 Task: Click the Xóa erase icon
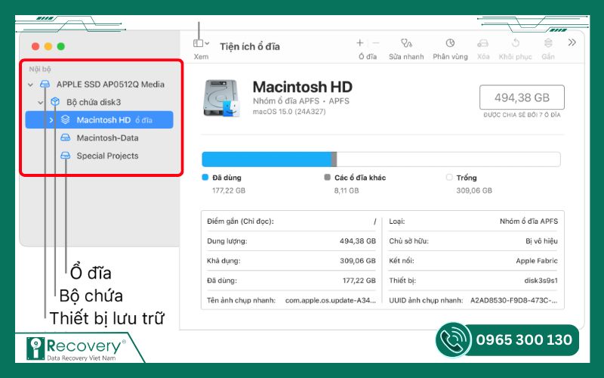point(482,43)
